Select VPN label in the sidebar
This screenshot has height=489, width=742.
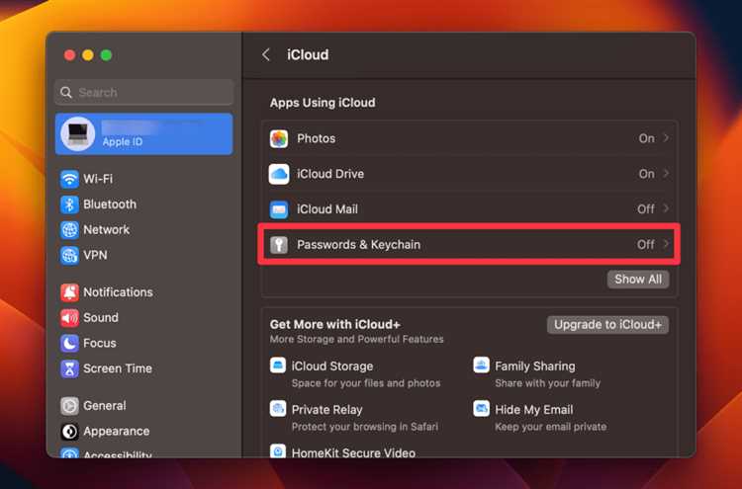click(95, 255)
